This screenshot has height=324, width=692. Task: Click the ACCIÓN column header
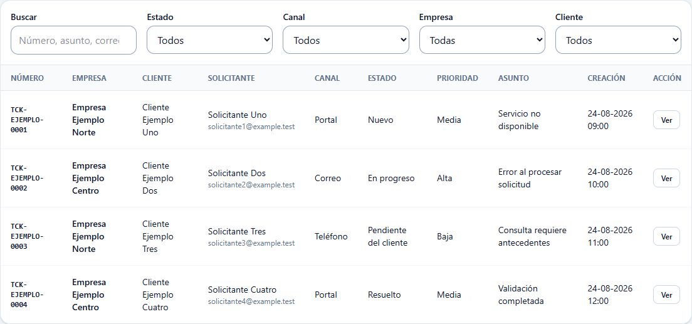[x=667, y=78]
